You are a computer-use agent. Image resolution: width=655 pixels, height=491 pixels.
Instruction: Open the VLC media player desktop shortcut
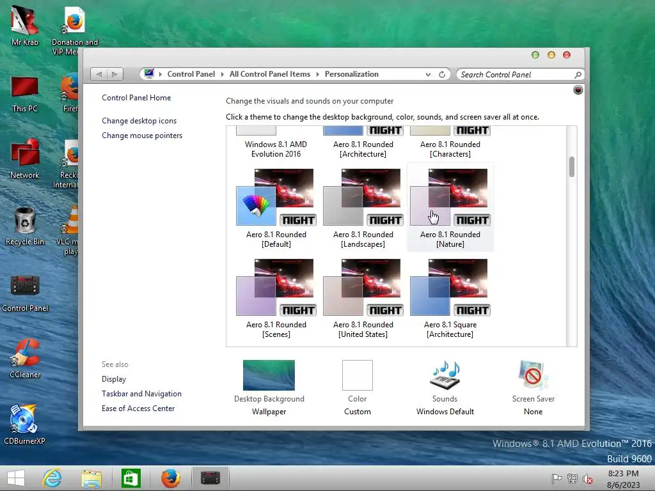pyautogui.click(x=69, y=230)
